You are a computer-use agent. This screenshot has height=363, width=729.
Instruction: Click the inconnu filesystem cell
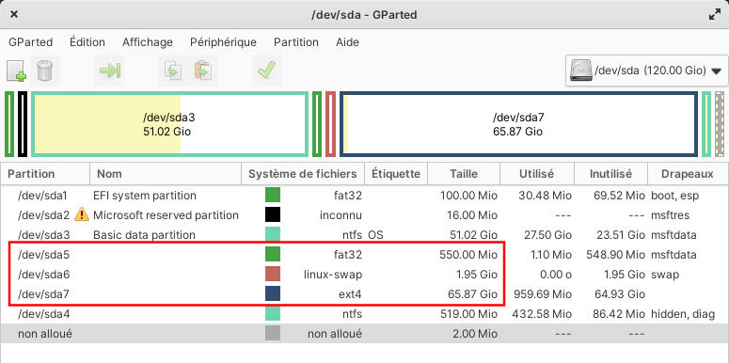click(341, 215)
